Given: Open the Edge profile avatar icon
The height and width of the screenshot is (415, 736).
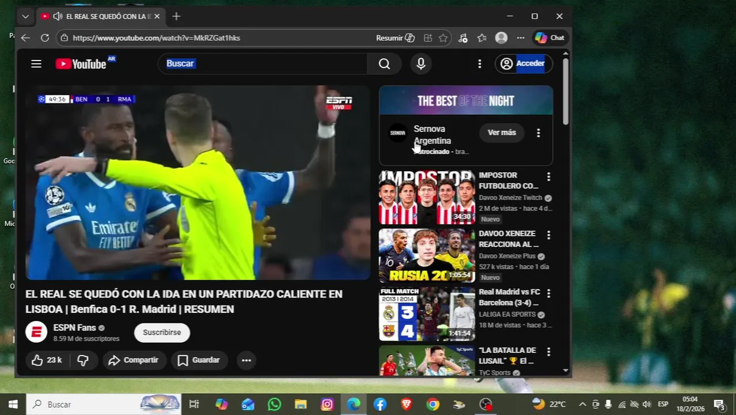Looking at the screenshot, I should pos(501,38).
